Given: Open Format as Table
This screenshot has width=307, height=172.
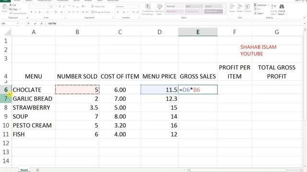Looking at the screenshot, I should tap(159, 10).
